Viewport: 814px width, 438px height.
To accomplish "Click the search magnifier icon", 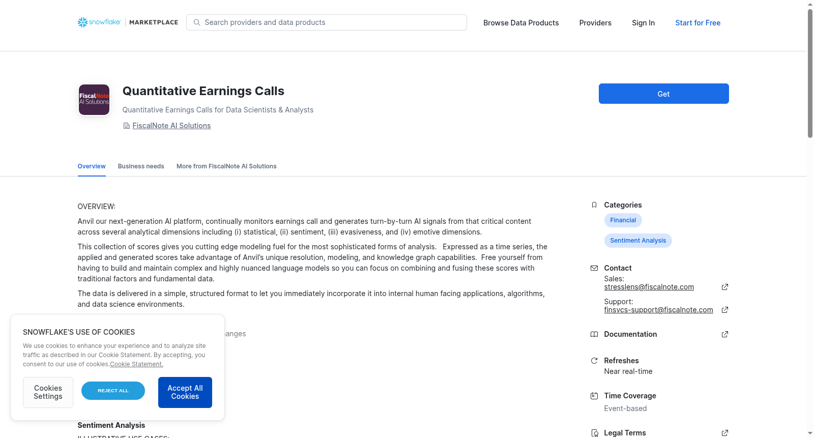I will point(197,22).
